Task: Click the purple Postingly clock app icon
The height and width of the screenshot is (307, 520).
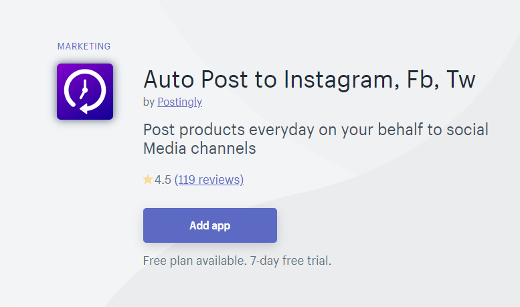Action: (85, 92)
